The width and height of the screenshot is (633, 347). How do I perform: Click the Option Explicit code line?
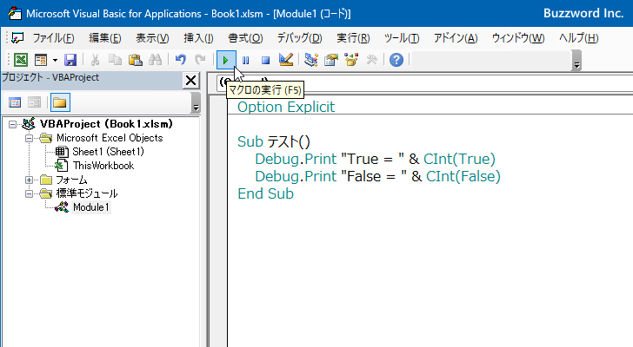[x=286, y=107]
